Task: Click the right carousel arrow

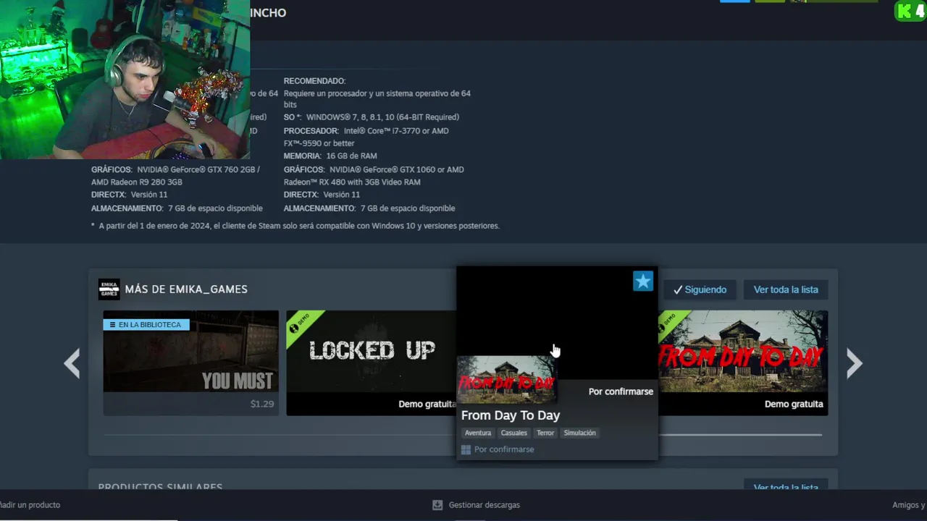Action: [855, 363]
